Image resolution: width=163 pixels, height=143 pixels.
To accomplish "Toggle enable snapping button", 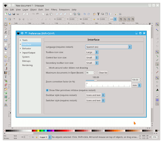I will click(x=157, y=24).
